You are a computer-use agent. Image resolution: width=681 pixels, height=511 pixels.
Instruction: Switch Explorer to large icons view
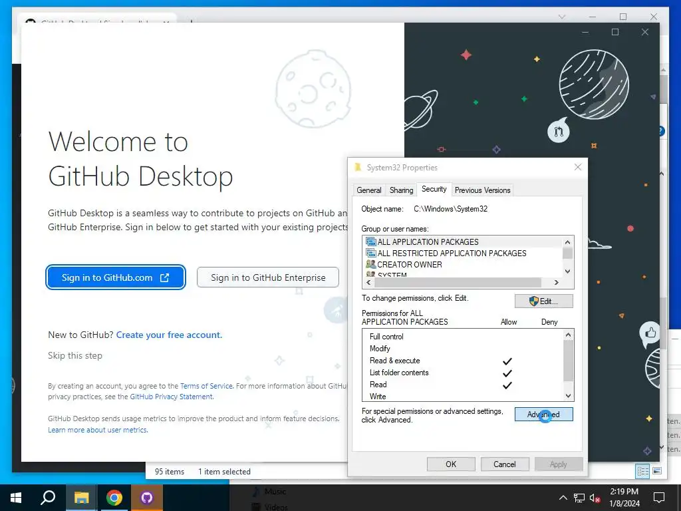(657, 471)
